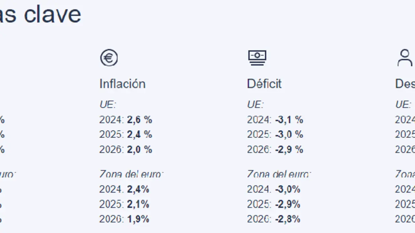The height and width of the screenshot is (233, 415).
Task: Click EU inflation 2025 value 2,4 %
Action: [139, 135]
